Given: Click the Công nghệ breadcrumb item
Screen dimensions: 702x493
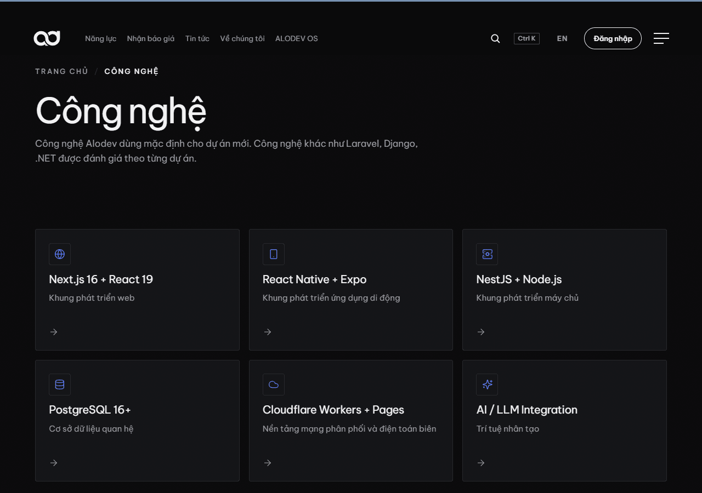Looking at the screenshot, I should [x=132, y=71].
